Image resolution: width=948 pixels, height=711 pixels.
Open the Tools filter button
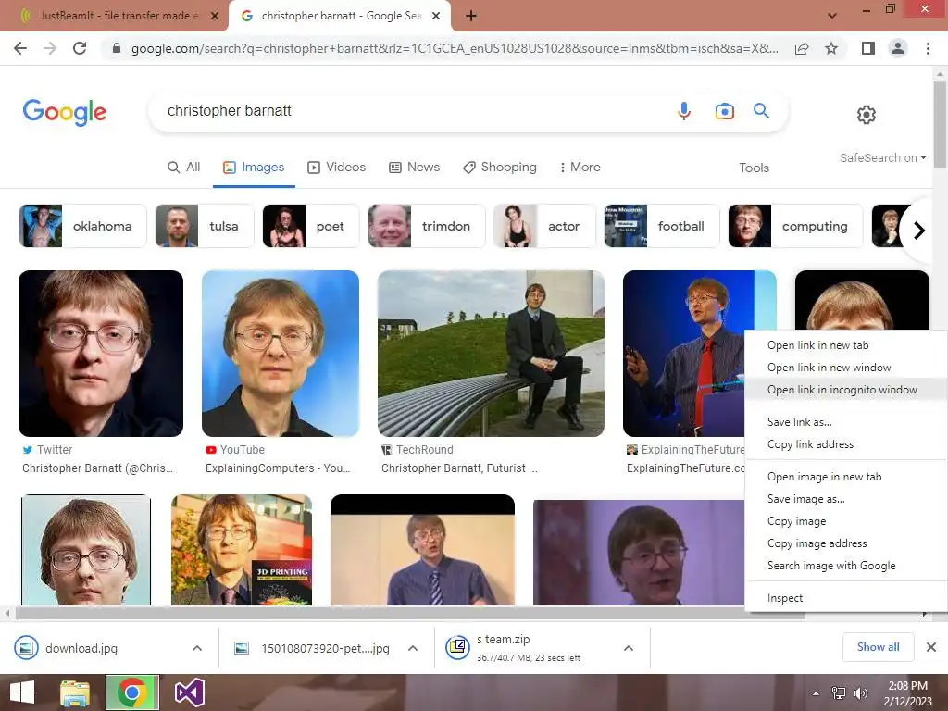point(754,168)
